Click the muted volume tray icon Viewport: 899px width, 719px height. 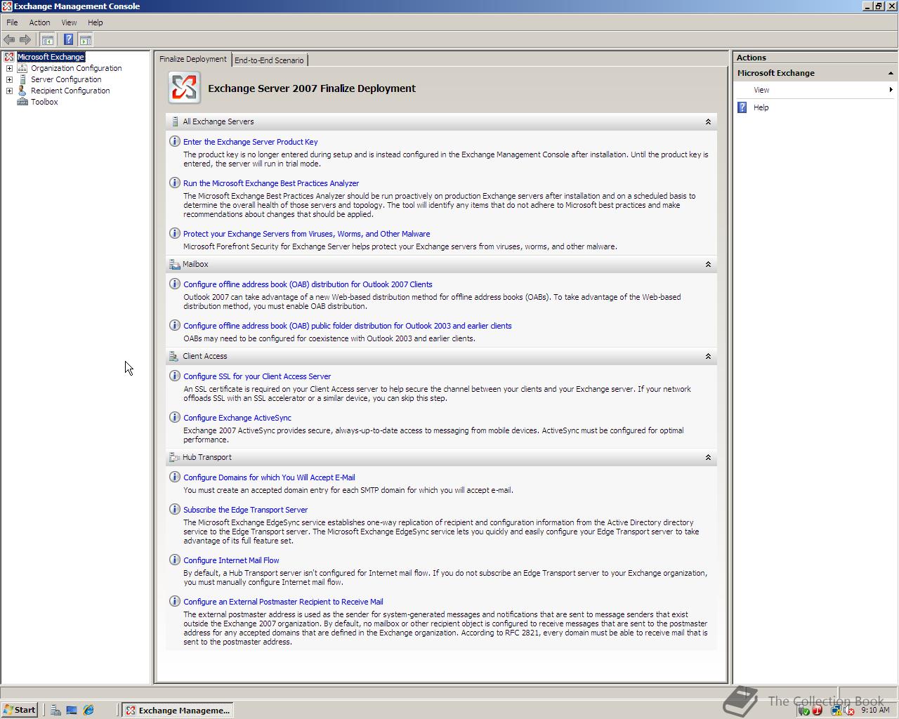849,710
